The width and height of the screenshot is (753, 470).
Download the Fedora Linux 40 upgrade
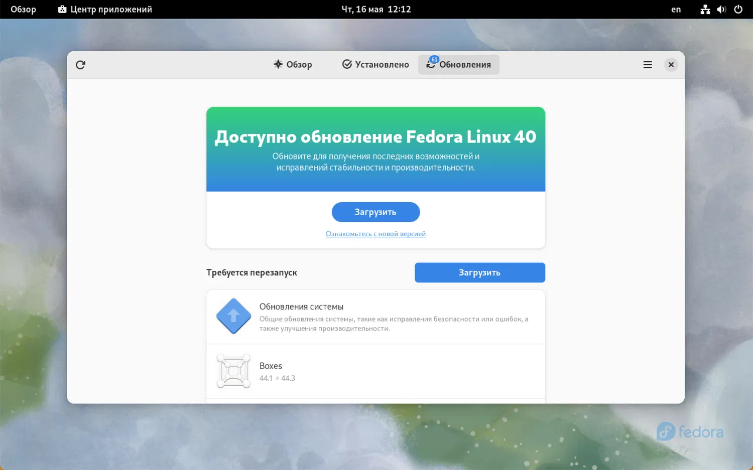click(x=375, y=212)
